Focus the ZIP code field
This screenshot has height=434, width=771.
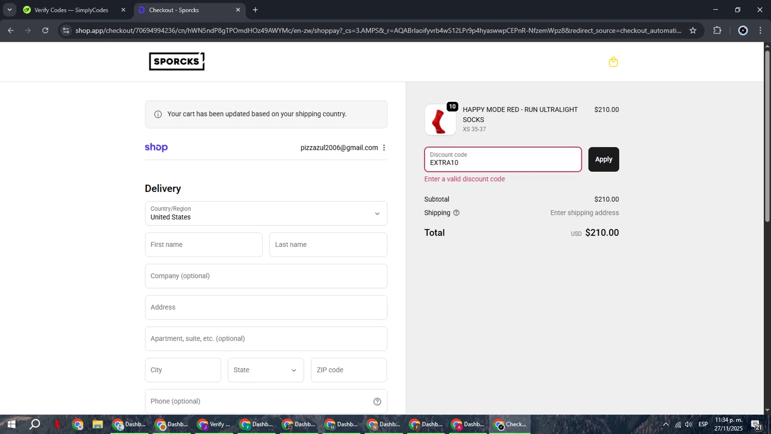348,370
